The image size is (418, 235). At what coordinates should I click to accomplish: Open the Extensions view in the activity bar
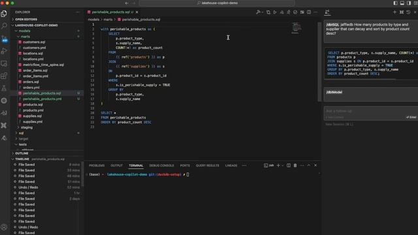point(4,76)
